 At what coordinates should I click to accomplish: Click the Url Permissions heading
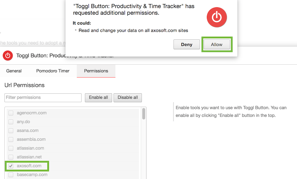pos(24,85)
